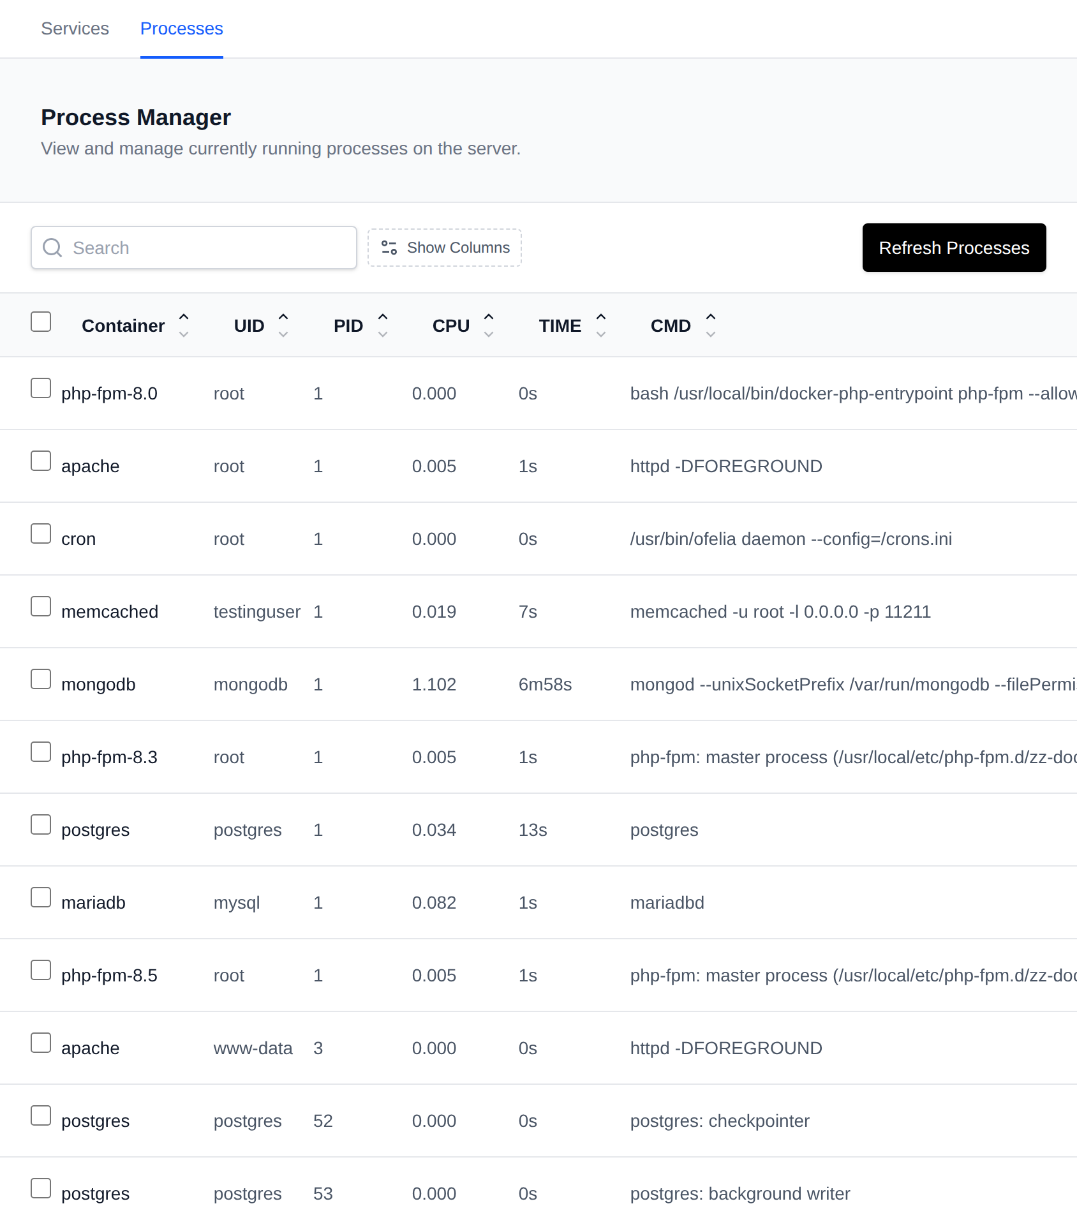Image resolution: width=1077 pixels, height=1229 pixels.
Task: Sort by CMD column arrows
Action: point(711,325)
